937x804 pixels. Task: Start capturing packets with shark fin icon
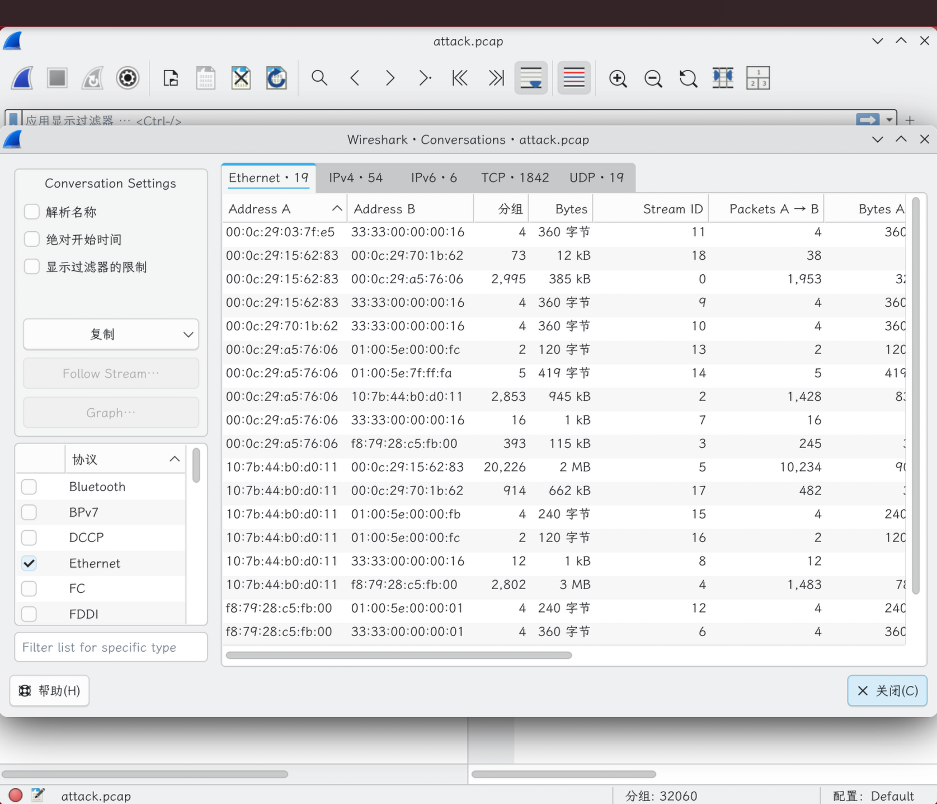coord(22,78)
